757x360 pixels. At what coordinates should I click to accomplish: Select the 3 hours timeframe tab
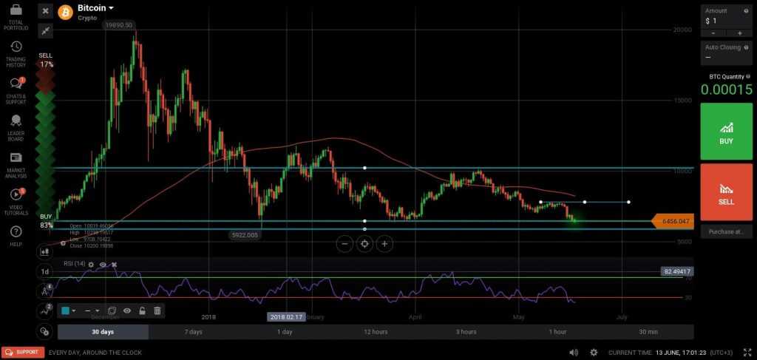pos(466,331)
